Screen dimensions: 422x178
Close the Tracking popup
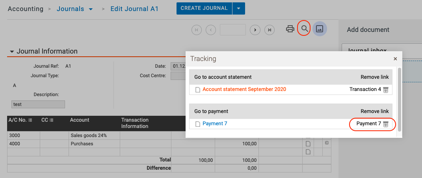click(x=395, y=59)
